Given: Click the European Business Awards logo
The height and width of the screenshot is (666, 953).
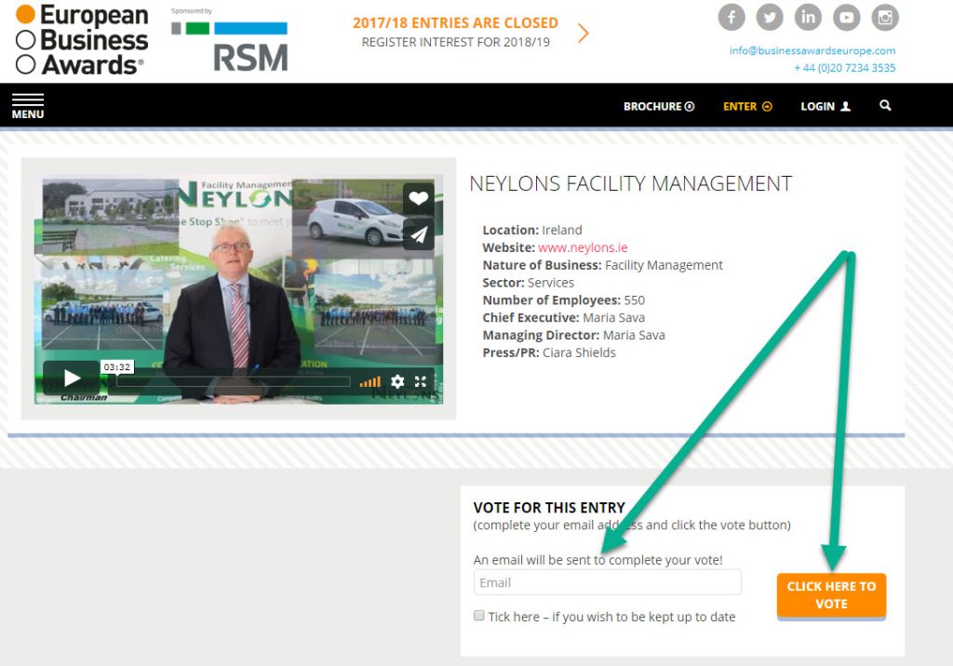Looking at the screenshot, I should tap(82, 40).
